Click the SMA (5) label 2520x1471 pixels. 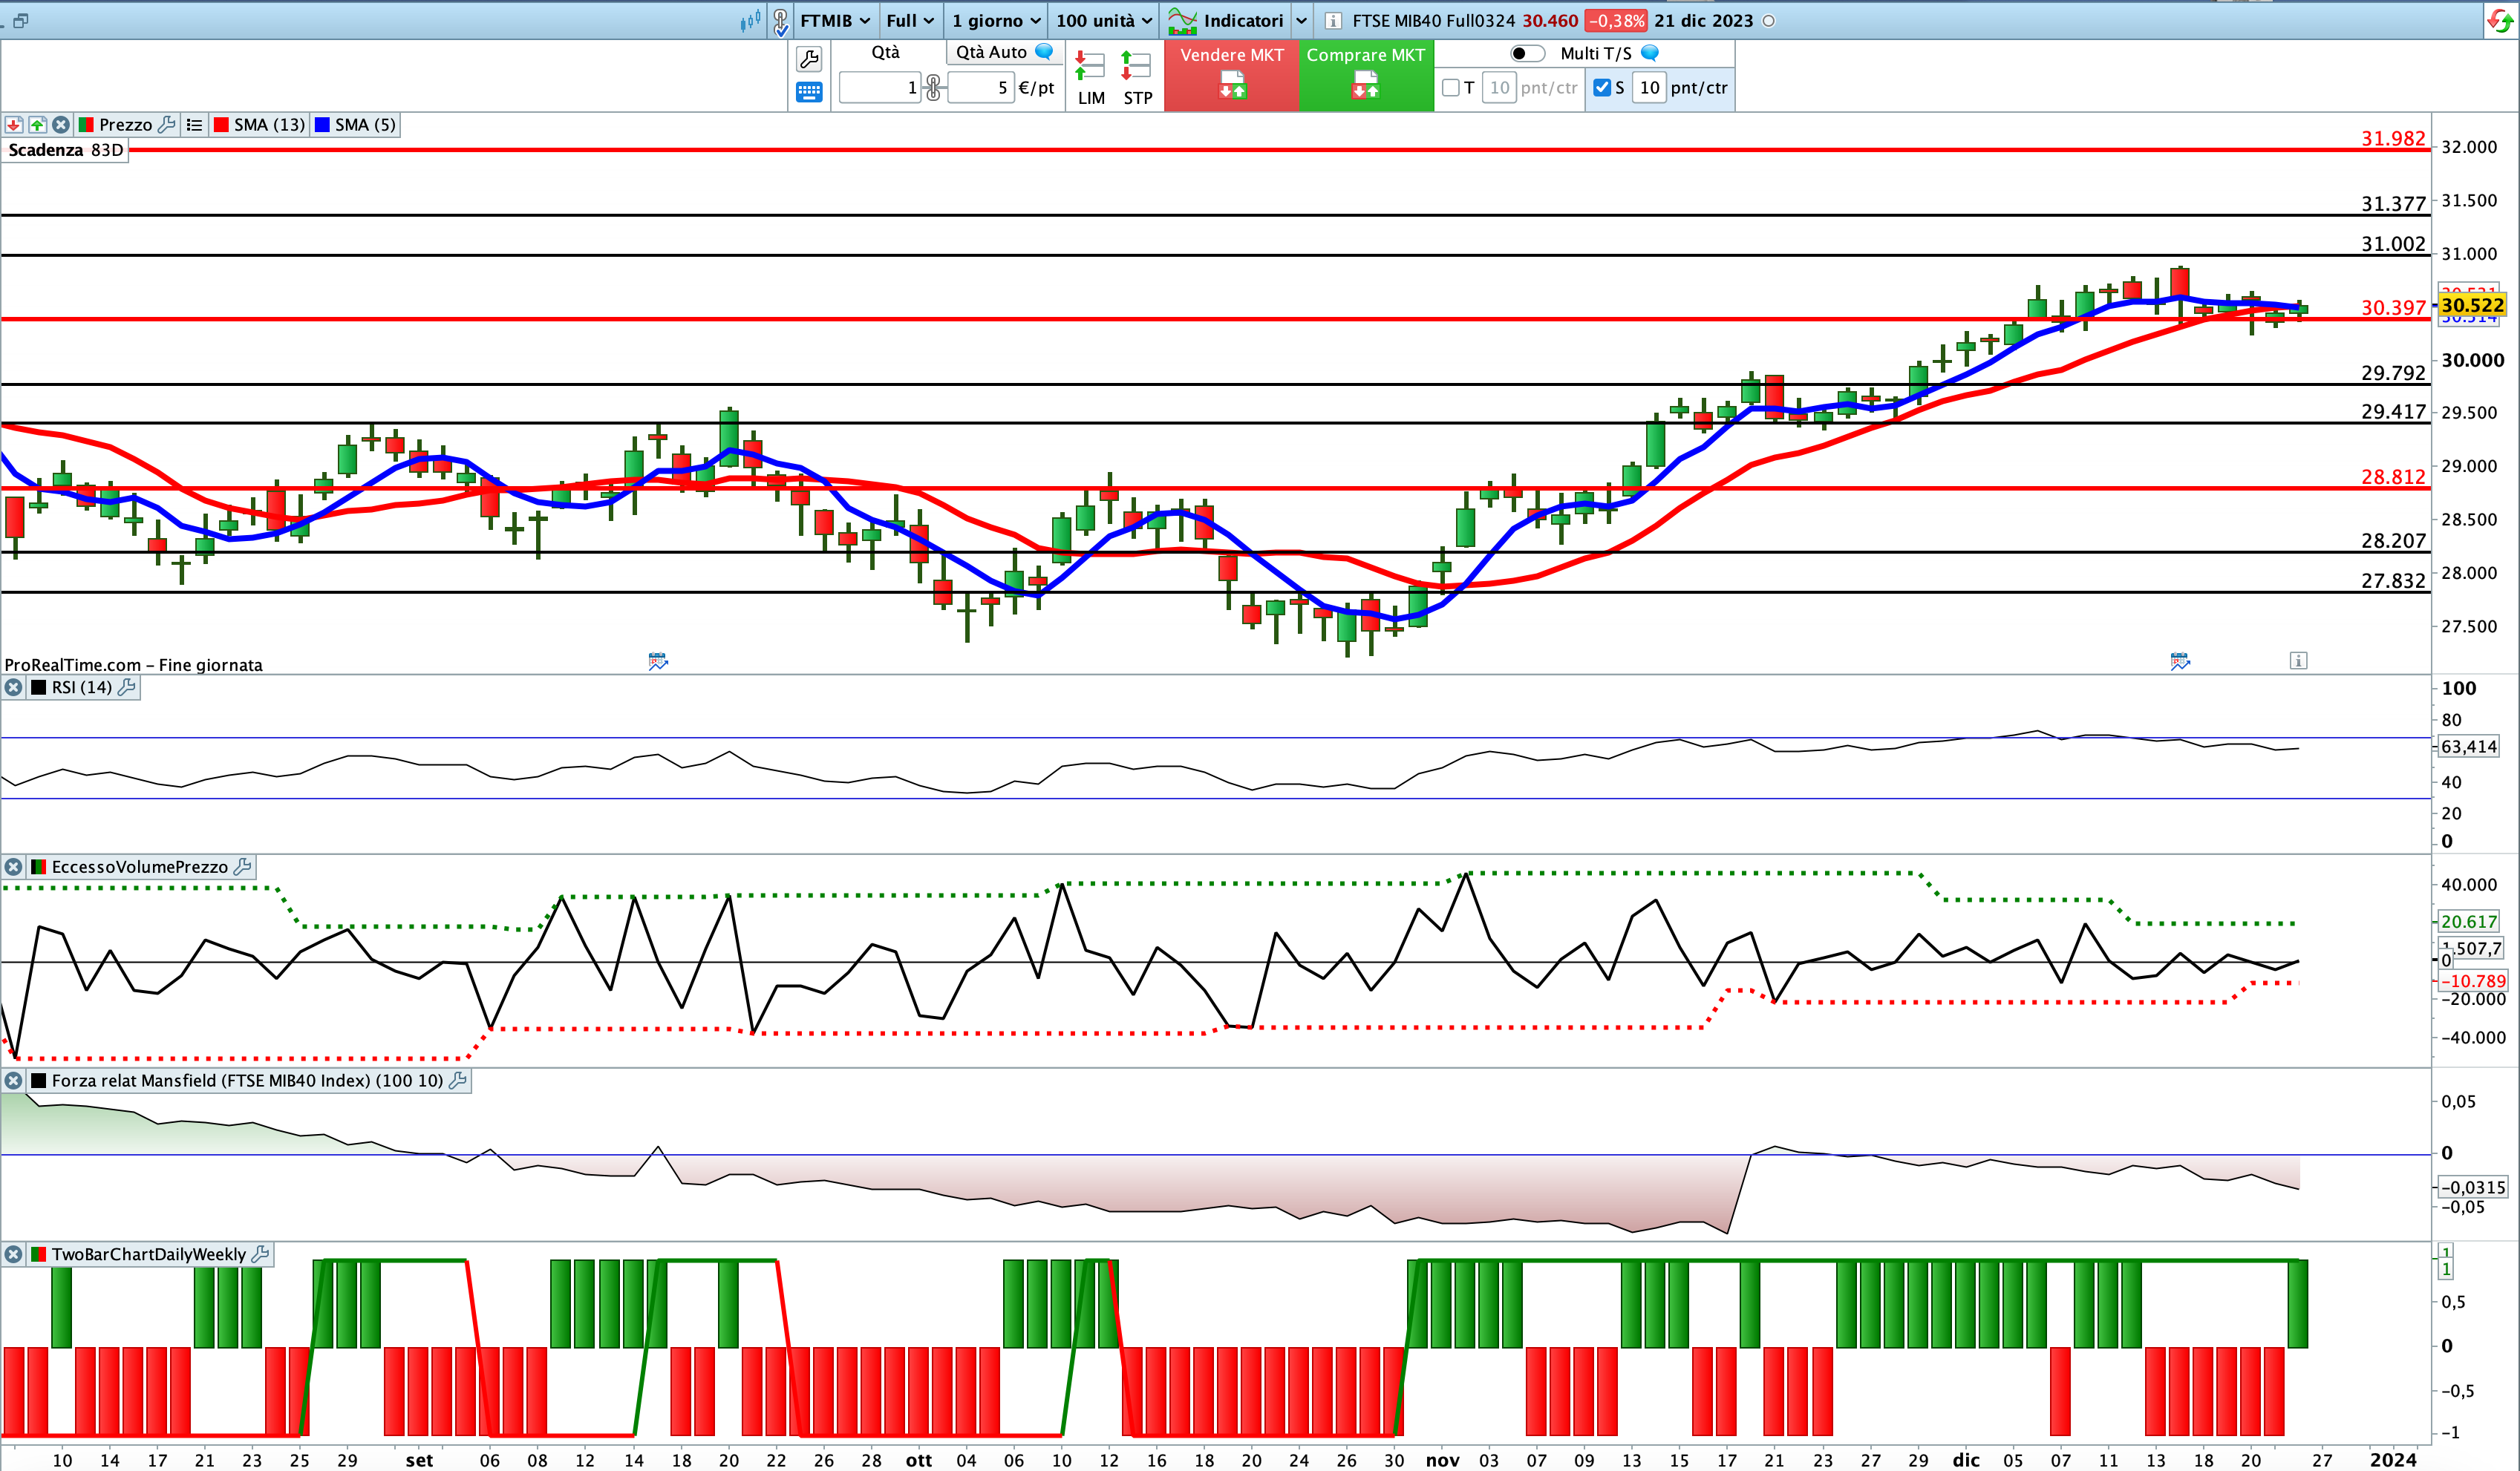tap(365, 125)
